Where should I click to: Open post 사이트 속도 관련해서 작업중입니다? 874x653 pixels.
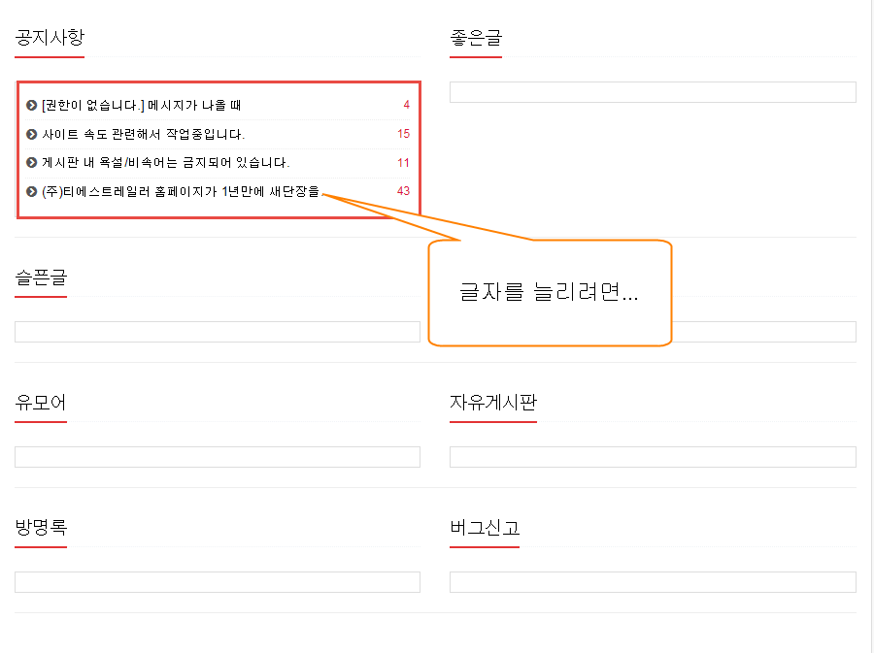point(144,134)
